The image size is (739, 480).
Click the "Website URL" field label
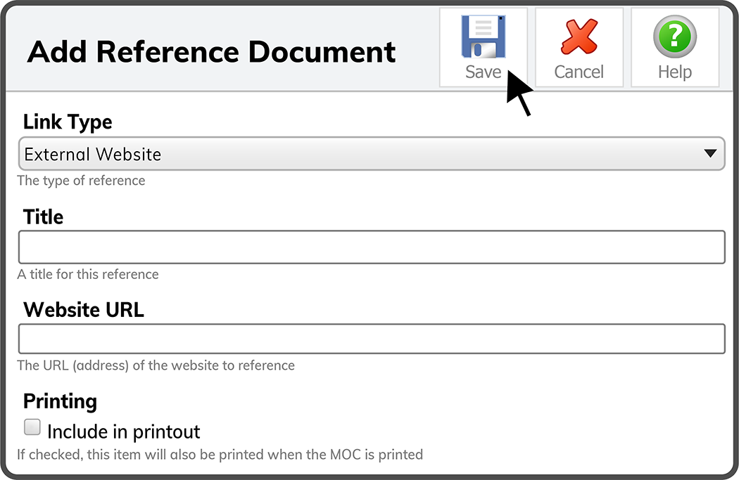[x=84, y=309]
